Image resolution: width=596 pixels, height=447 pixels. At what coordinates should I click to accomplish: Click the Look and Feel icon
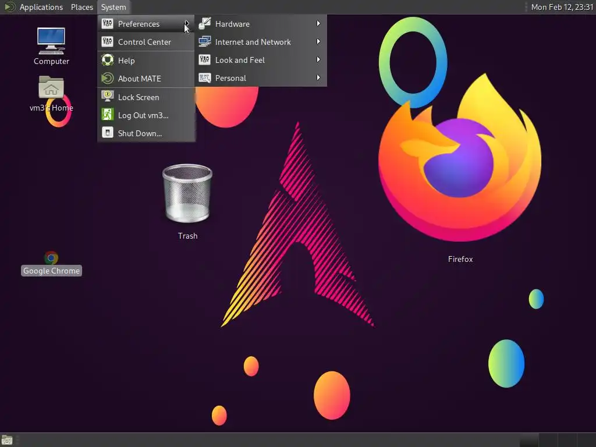tap(204, 60)
